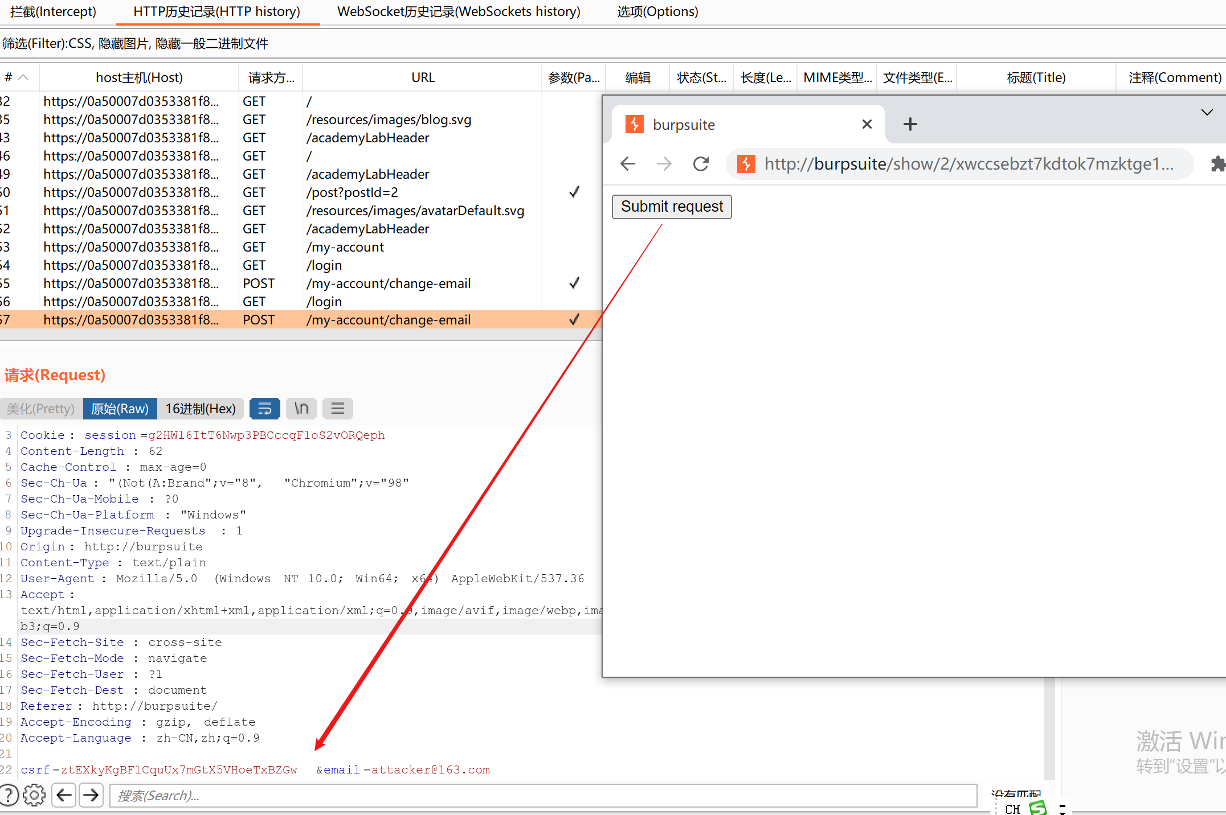Reload the burpsuite browser page
This screenshot has height=815, width=1226.
[701, 164]
